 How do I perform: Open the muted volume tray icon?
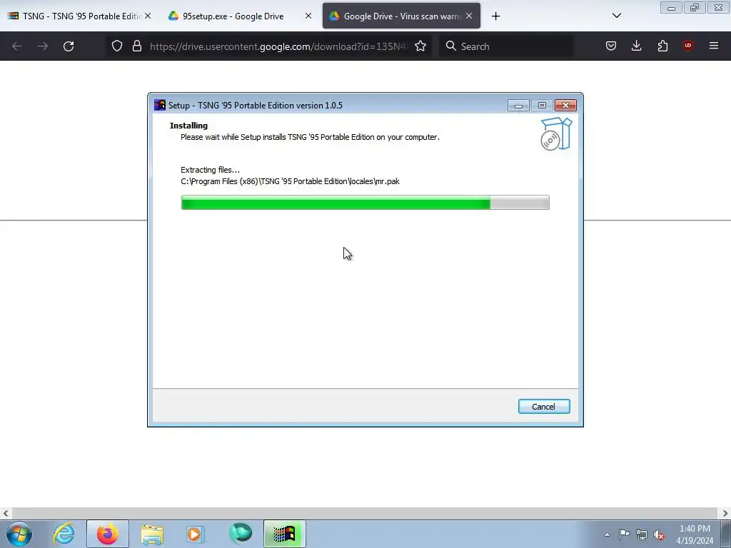pyautogui.click(x=659, y=535)
